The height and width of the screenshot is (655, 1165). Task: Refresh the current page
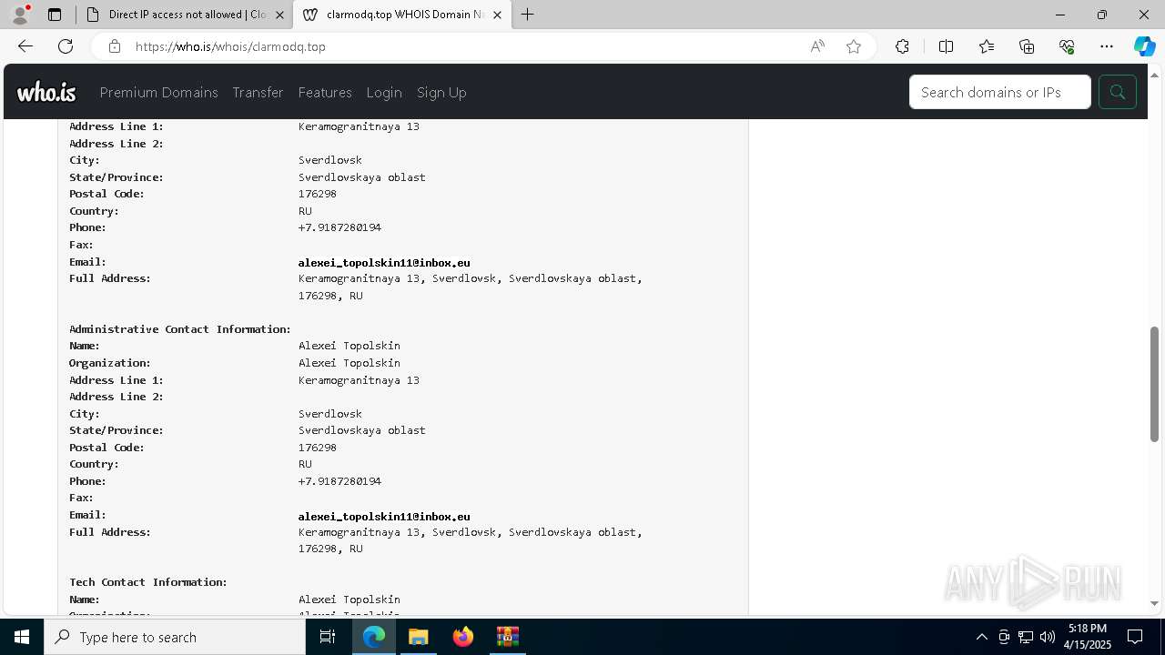click(x=66, y=46)
